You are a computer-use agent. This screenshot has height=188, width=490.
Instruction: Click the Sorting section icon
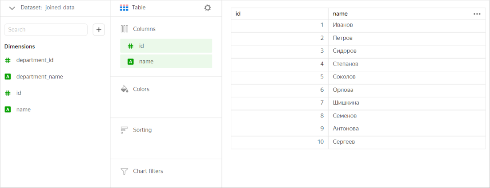[125, 130]
